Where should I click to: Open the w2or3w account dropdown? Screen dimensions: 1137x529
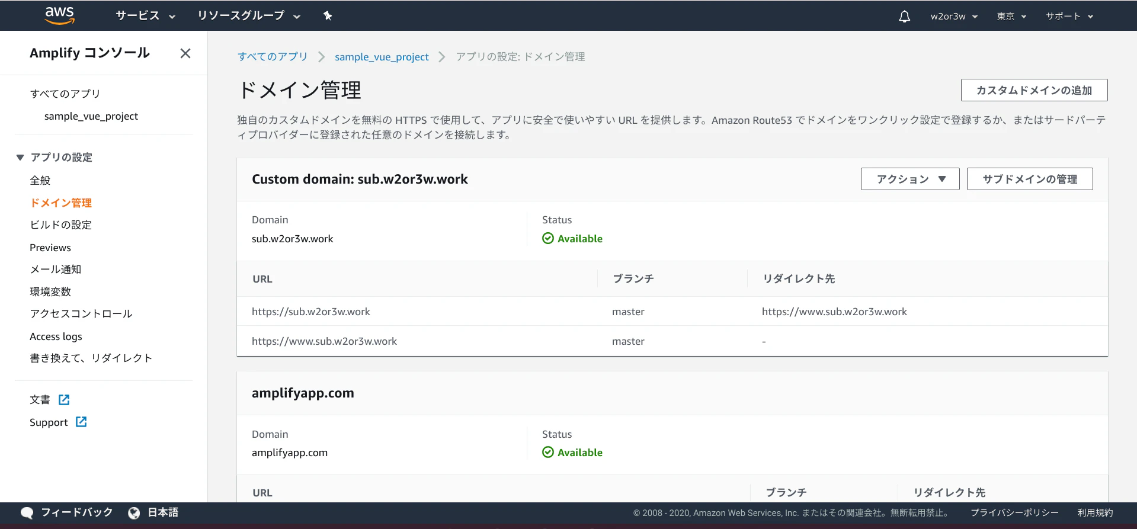(x=954, y=16)
